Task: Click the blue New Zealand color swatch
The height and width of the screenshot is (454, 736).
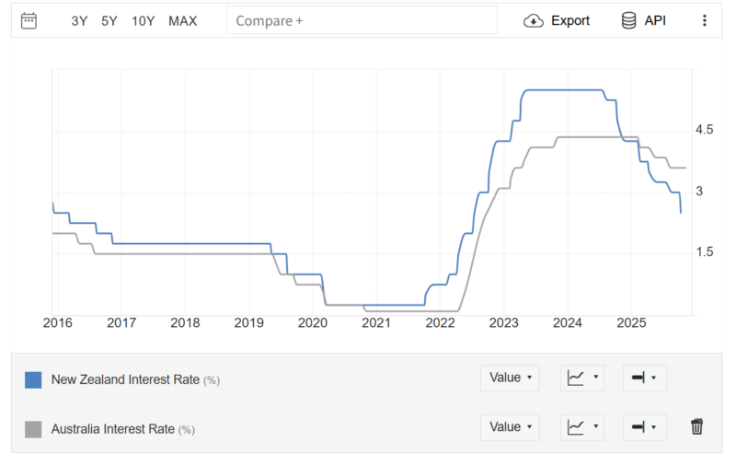Action: point(33,379)
